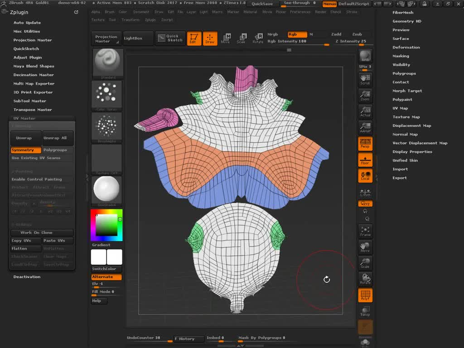This screenshot has height=348, width=464.
Task: Expand the Deactivation section
Action: (x=27, y=277)
